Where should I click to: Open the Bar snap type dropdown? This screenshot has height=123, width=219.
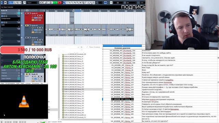131,3
